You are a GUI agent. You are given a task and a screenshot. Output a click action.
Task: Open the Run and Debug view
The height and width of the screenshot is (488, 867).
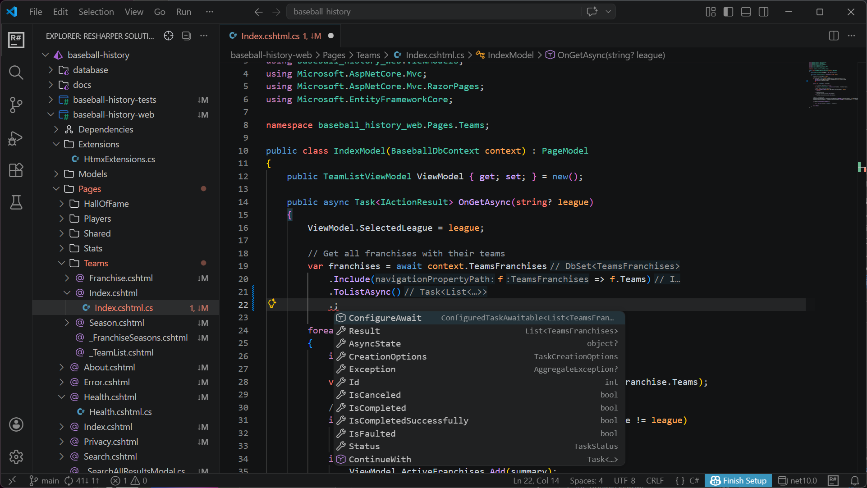tap(16, 138)
